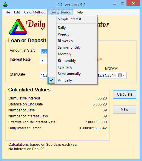The image size is (142, 161).
Task: Choose Daily compounding period
Action: click(x=72, y=28)
